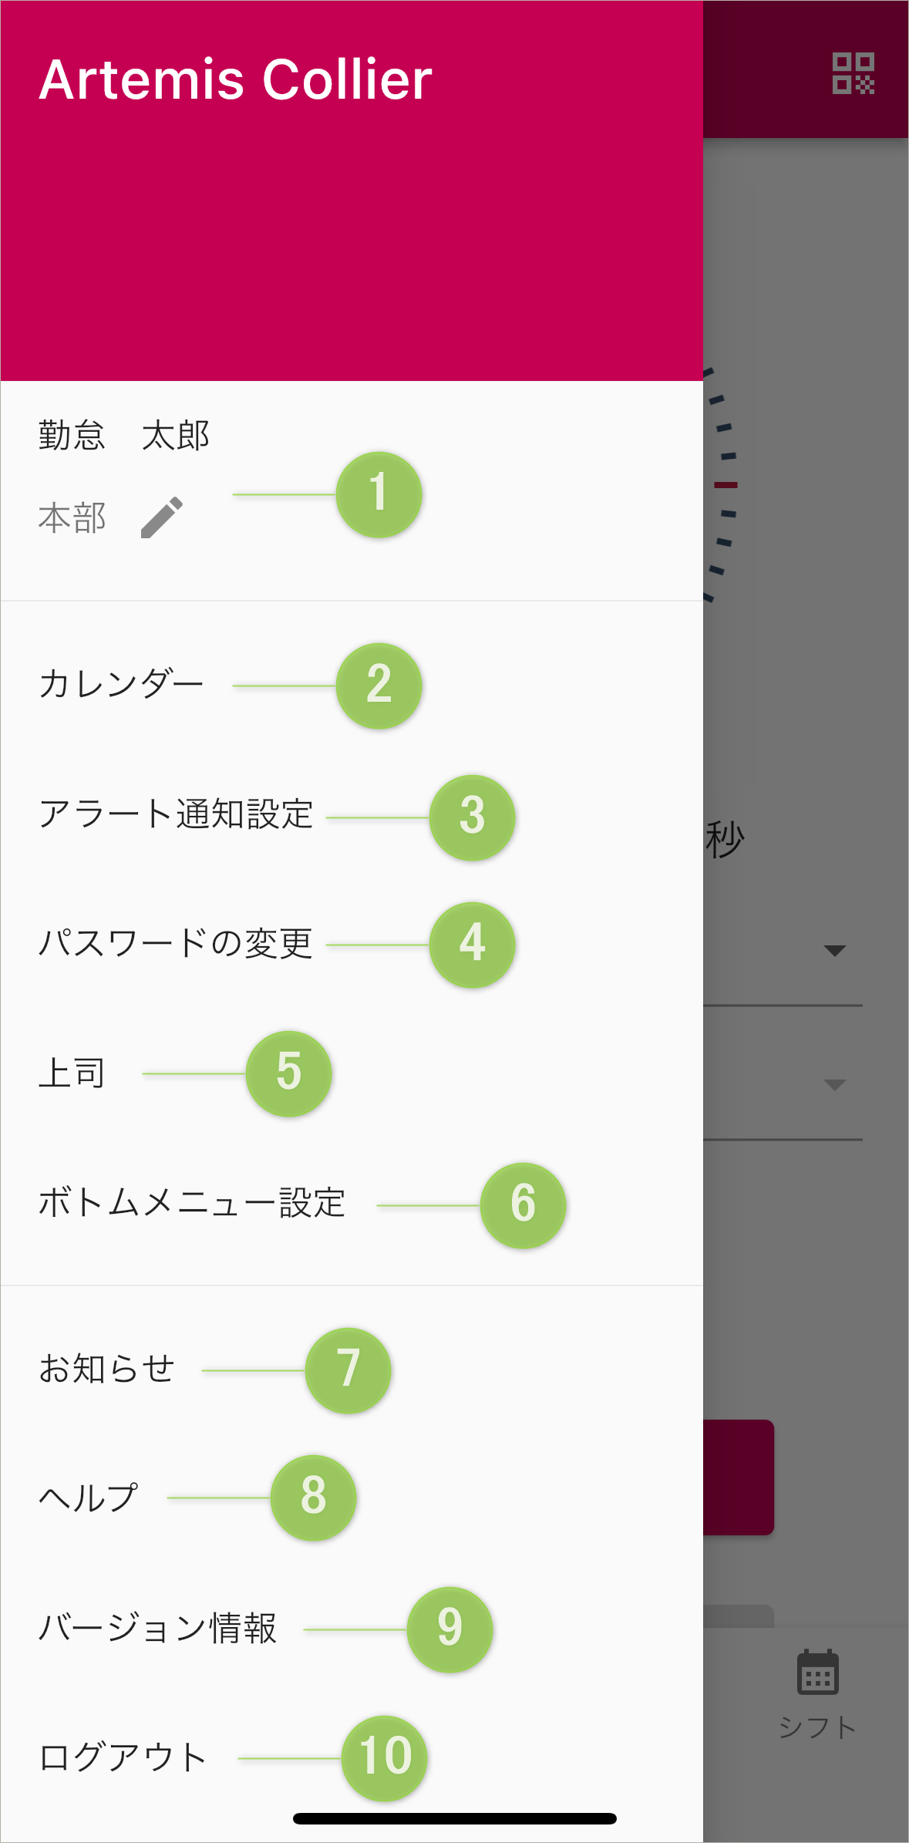The height and width of the screenshot is (1843, 909).
Task: Open the 上司 menu item
Action: 72,1073
